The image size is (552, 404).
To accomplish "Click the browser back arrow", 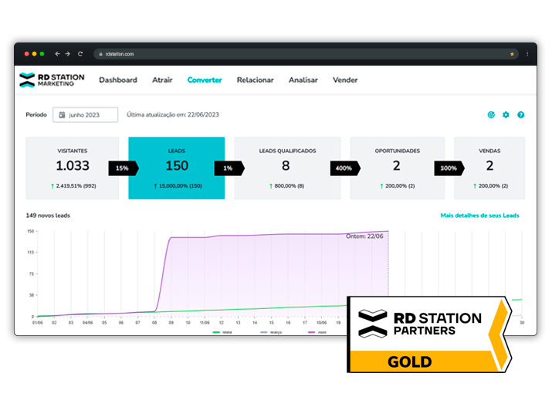I will 57,54.
